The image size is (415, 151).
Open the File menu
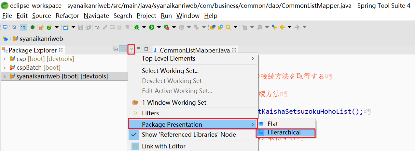click(7, 16)
